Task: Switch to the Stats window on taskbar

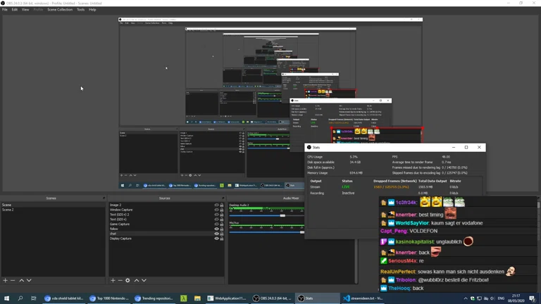Action: pos(318,298)
